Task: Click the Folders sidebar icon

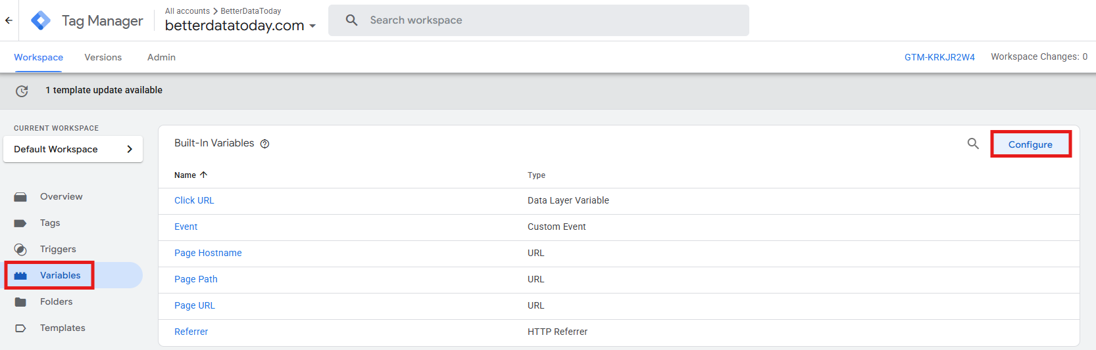Action: [x=20, y=302]
